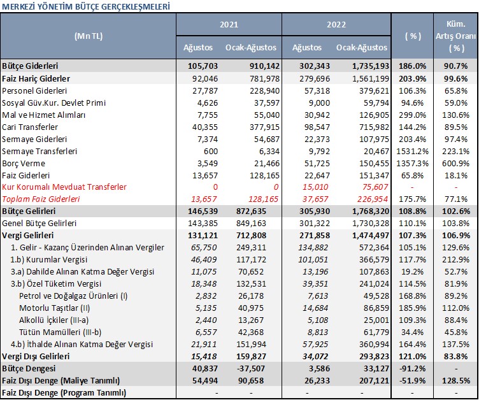Select the 'Borç Verme' label
The width and height of the screenshot is (479, 400).
(23, 164)
